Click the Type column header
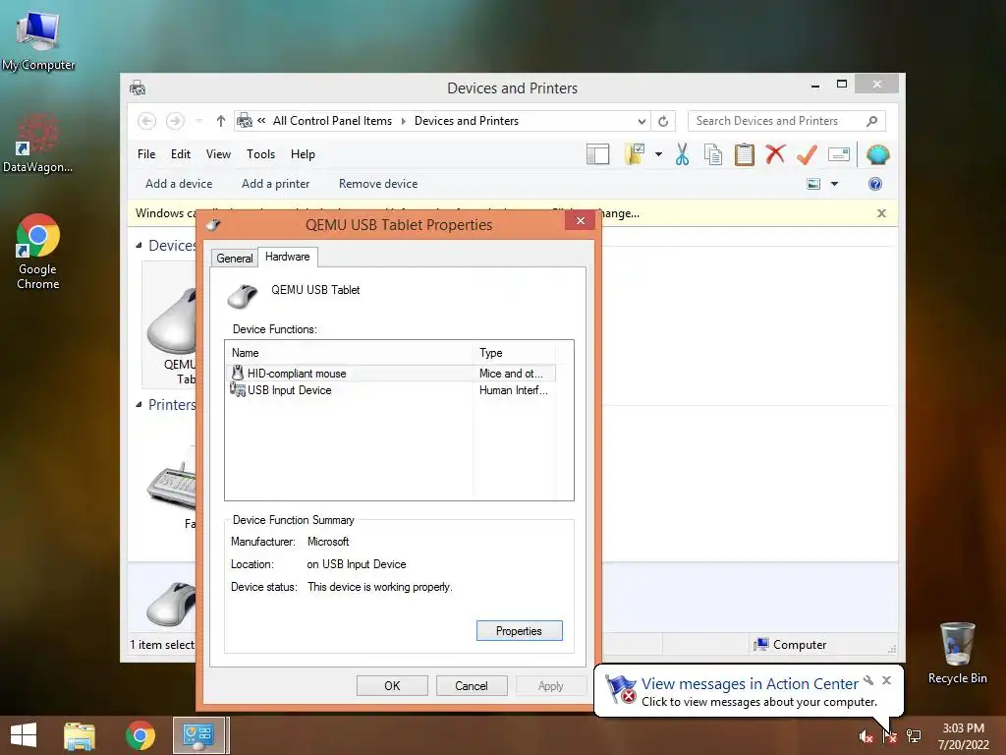Image resolution: width=1006 pixels, height=755 pixels. coord(515,353)
